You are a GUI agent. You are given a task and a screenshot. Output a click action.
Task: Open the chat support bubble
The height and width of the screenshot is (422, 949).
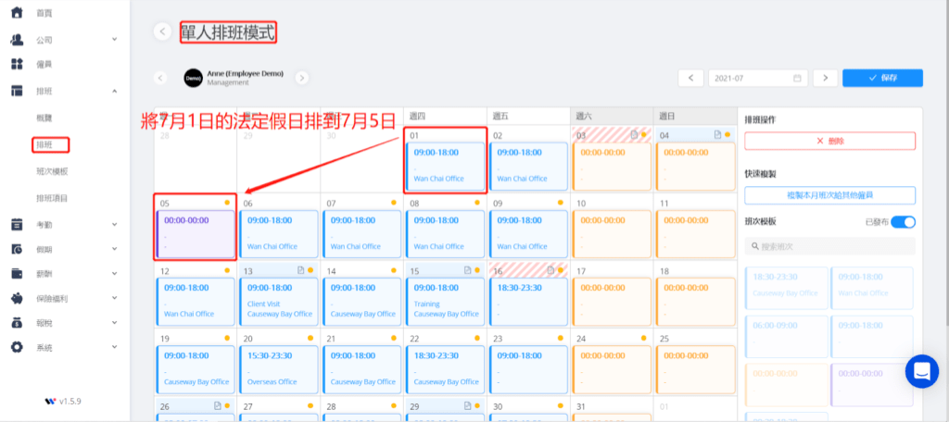point(922,371)
